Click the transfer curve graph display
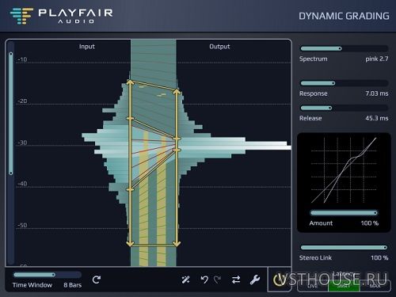This screenshot has height=297, width=396. 344,170
